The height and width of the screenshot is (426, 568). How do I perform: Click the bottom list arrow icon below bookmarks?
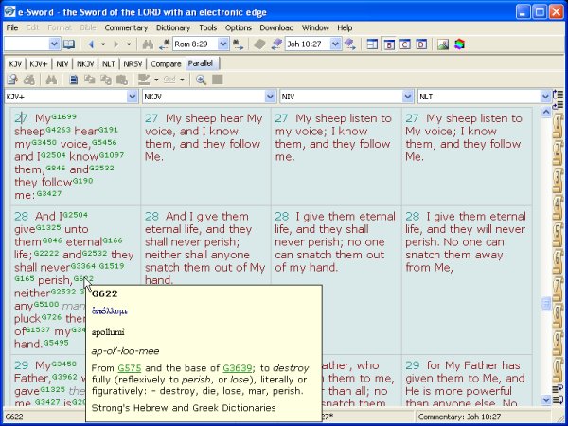(x=558, y=399)
